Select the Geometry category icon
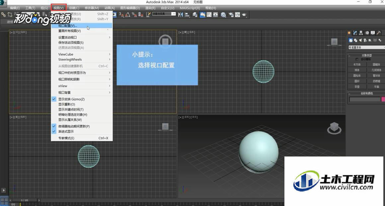385x206 pixels. tap(350, 40)
